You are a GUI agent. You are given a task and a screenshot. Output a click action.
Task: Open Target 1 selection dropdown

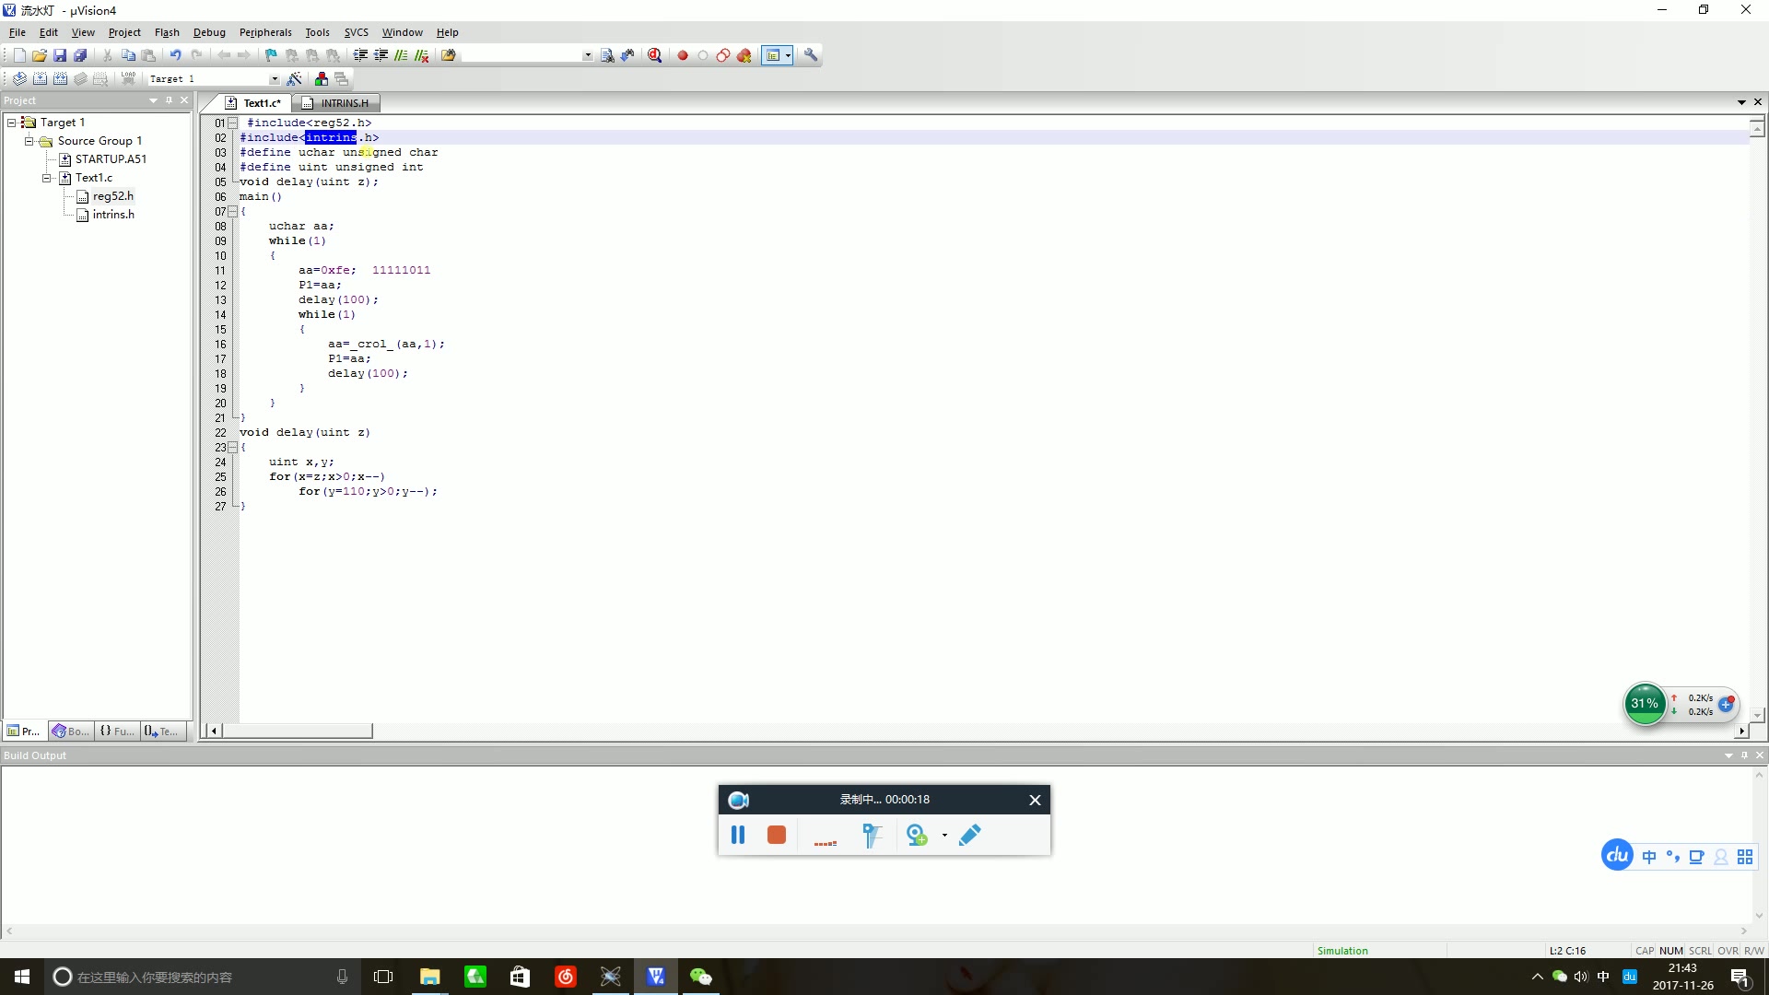pos(274,79)
